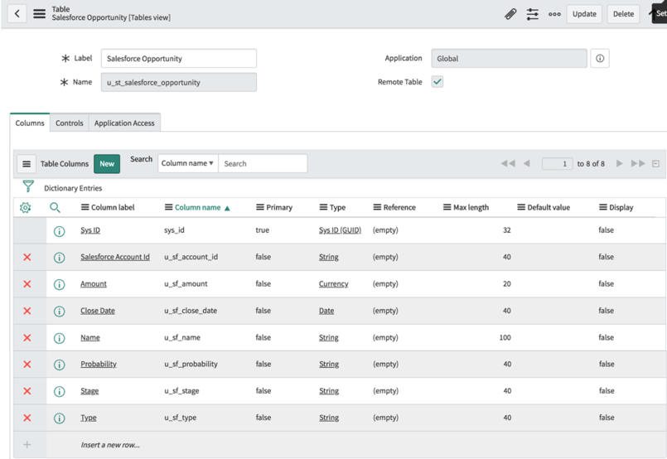Open the Column name search dropdown
The image size is (667, 459).
click(x=188, y=163)
